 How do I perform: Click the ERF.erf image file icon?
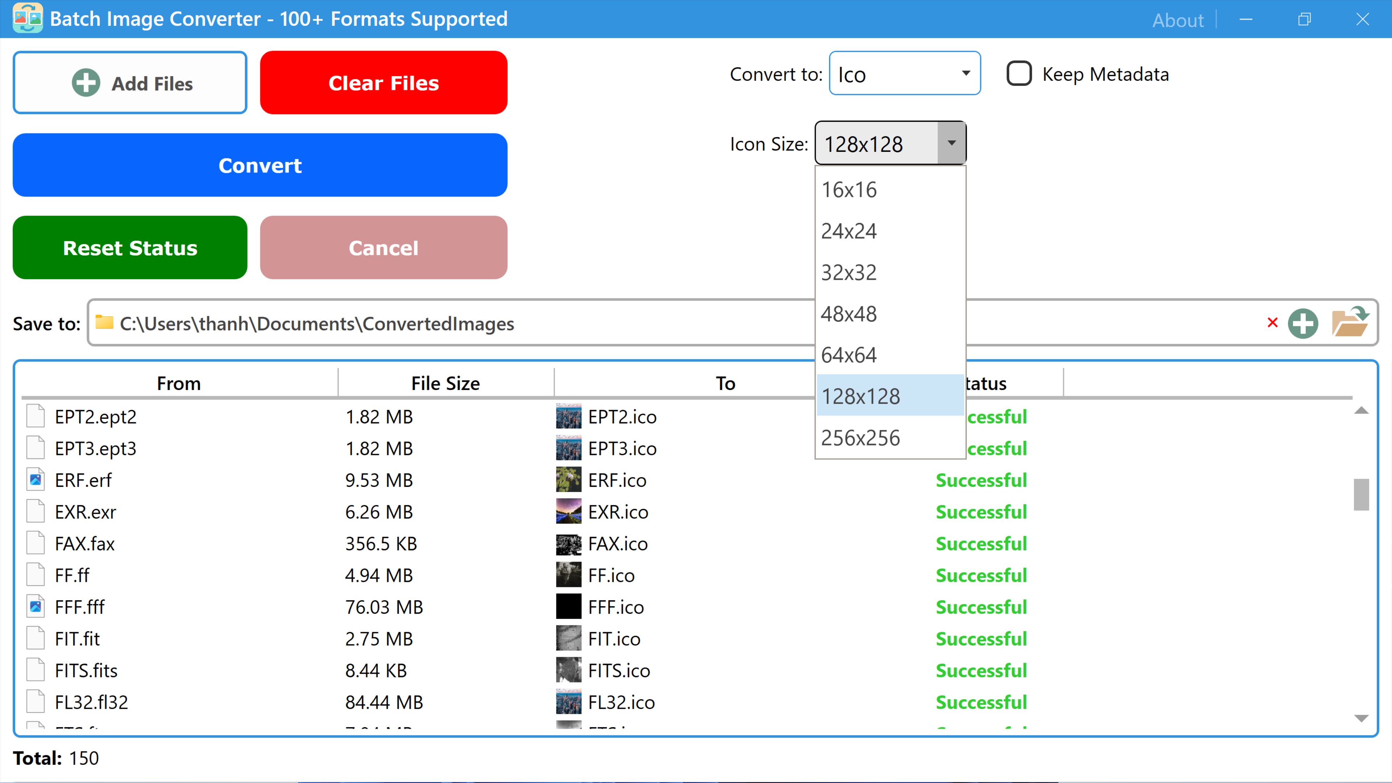pyautogui.click(x=36, y=480)
